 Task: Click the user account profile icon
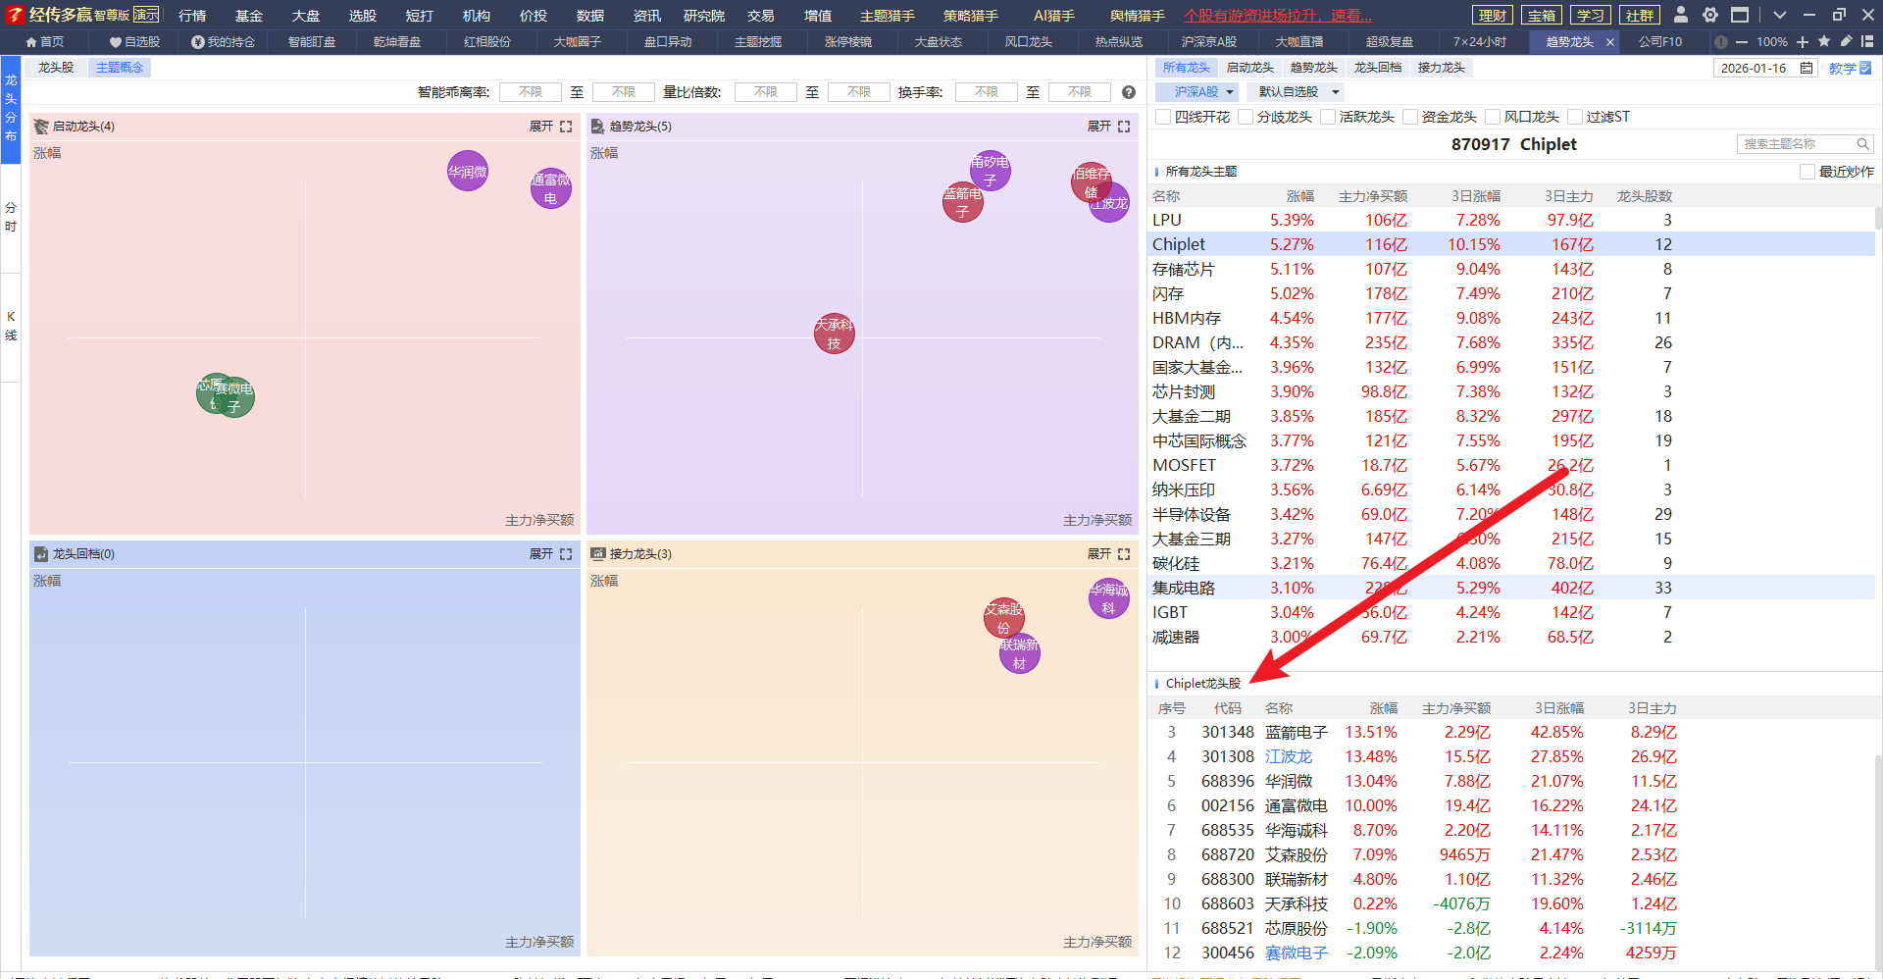1681,15
